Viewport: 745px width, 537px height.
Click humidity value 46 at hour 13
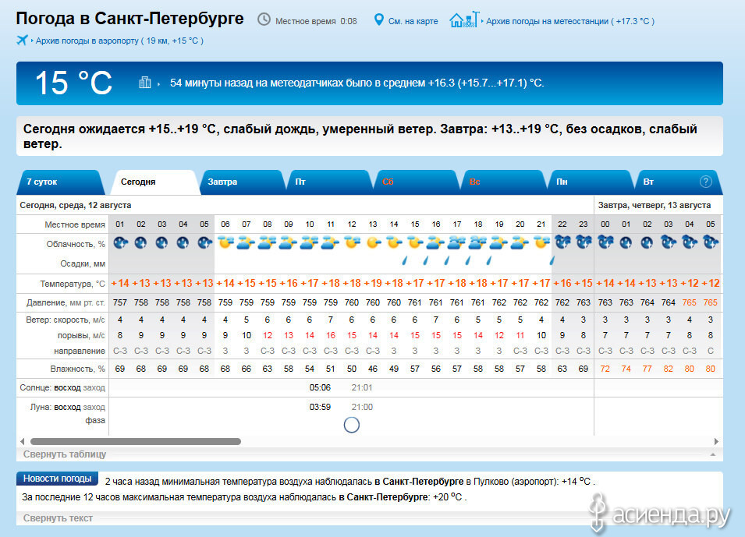(373, 369)
